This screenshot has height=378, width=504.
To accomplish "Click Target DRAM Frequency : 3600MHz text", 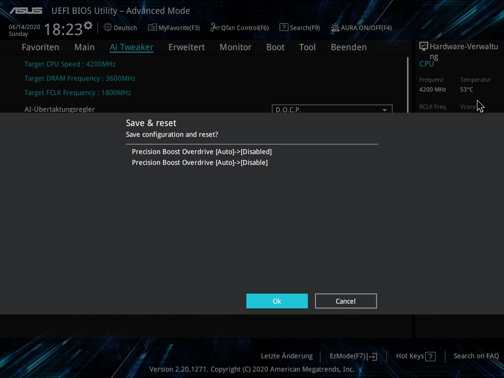I will (x=80, y=78).
